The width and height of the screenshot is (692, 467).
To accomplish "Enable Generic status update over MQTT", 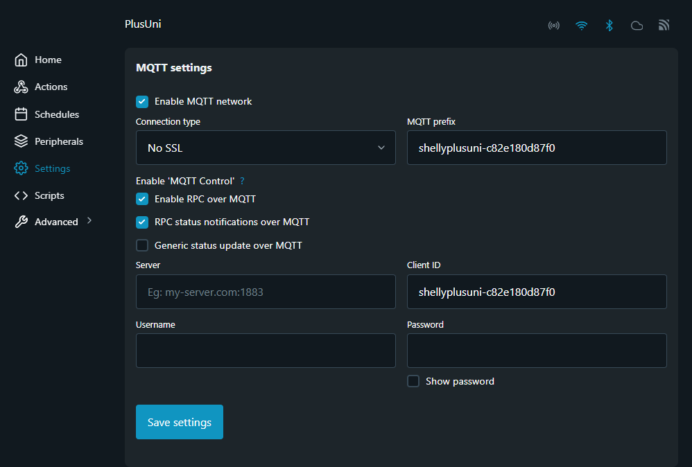I will (x=142, y=245).
